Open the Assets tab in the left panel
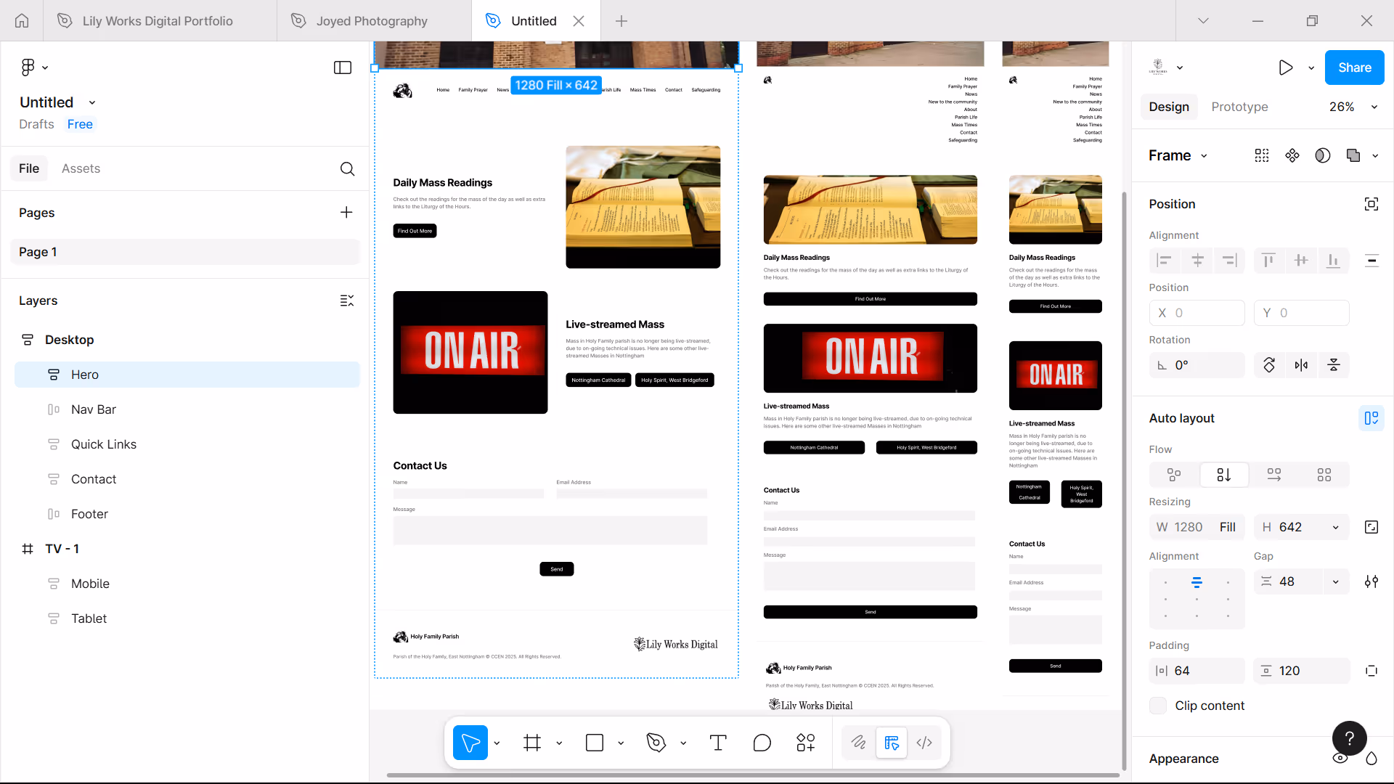1394x784 pixels. tap(81, 168)
